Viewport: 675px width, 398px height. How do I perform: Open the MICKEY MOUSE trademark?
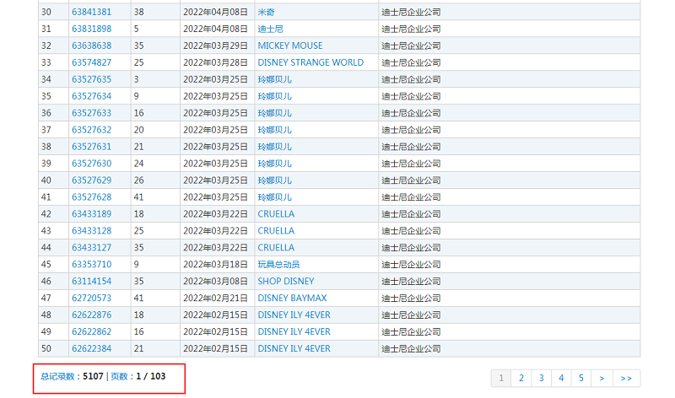tap(289, 46)
